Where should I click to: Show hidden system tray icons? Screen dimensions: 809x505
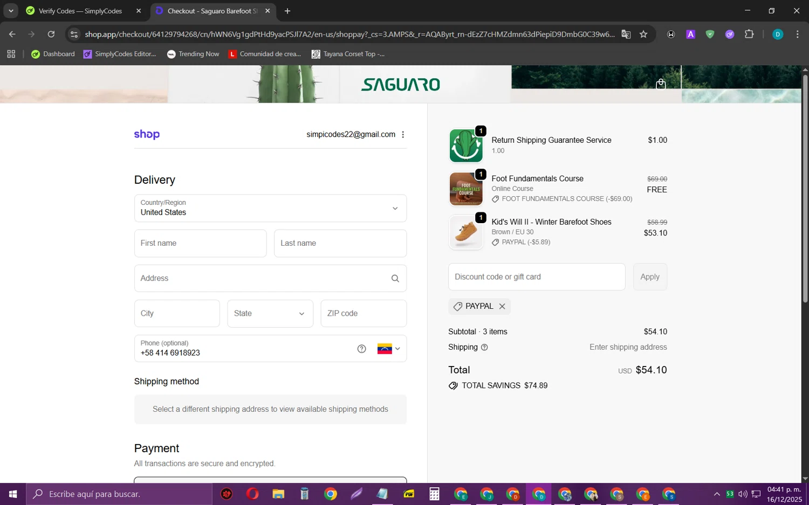(x=717, y=494)
